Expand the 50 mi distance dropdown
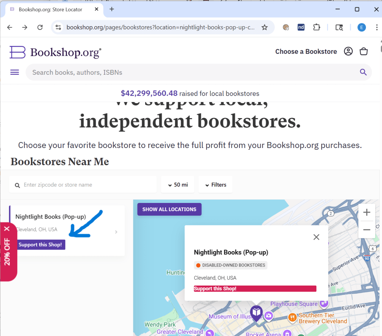Viewport: 382px width, 336px height. pos(178,185)
